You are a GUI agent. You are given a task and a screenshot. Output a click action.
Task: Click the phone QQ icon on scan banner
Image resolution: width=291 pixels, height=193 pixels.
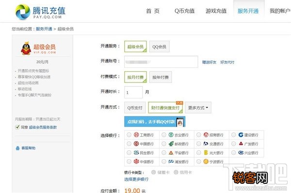coord(180,122)
